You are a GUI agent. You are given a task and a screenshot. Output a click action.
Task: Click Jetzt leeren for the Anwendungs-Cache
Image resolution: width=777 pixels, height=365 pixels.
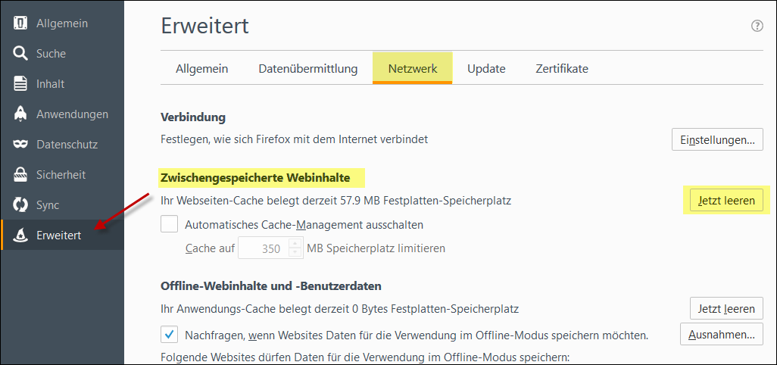point(726,308)
